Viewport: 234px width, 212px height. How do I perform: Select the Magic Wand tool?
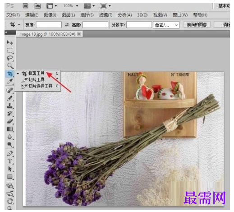click(10, 66)
